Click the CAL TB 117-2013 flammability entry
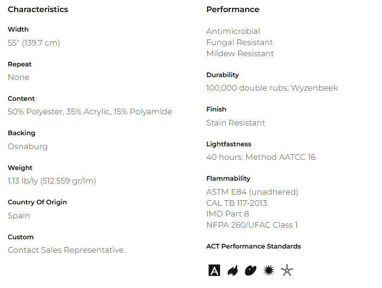382x288 pixels. point(236,203)
